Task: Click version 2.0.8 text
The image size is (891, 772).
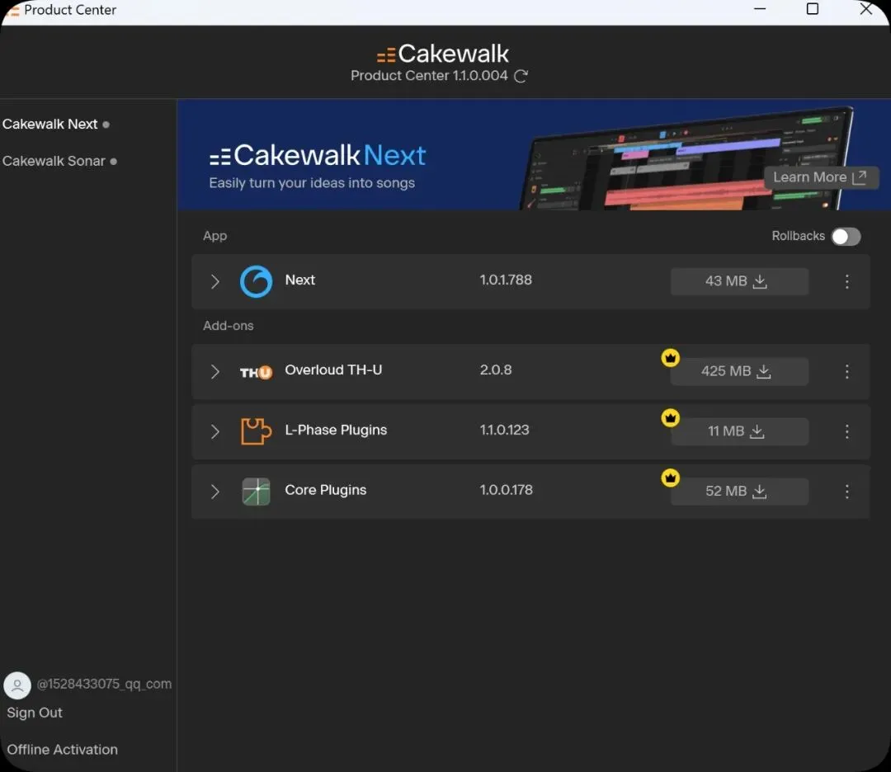Action: click(496, 370)
